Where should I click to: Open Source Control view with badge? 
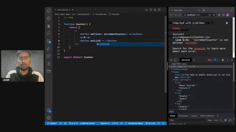coord(49,41)
